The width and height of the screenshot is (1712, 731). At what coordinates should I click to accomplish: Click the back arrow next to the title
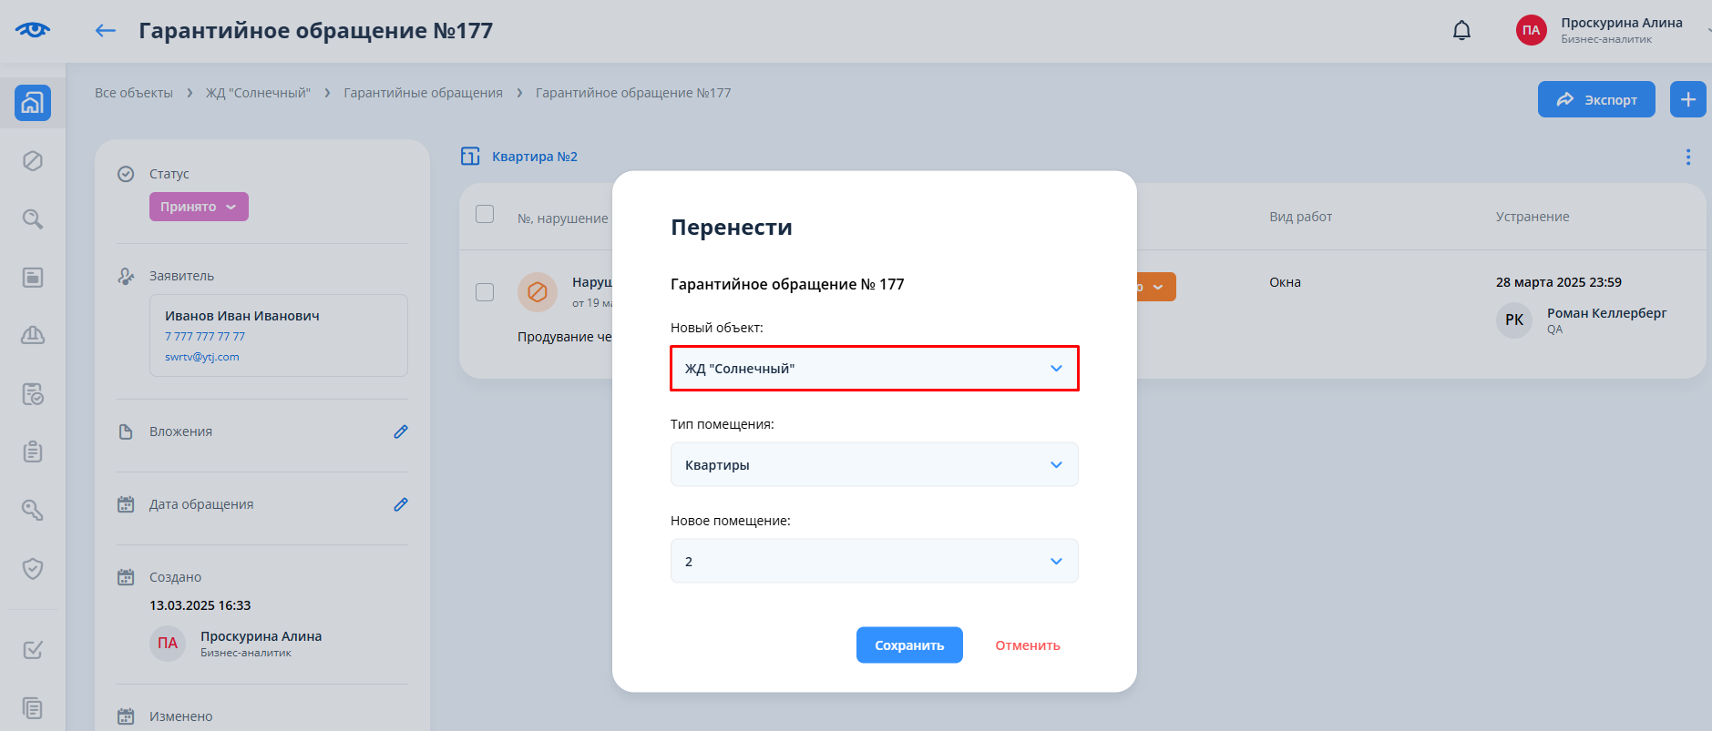(x=106, y=31)
